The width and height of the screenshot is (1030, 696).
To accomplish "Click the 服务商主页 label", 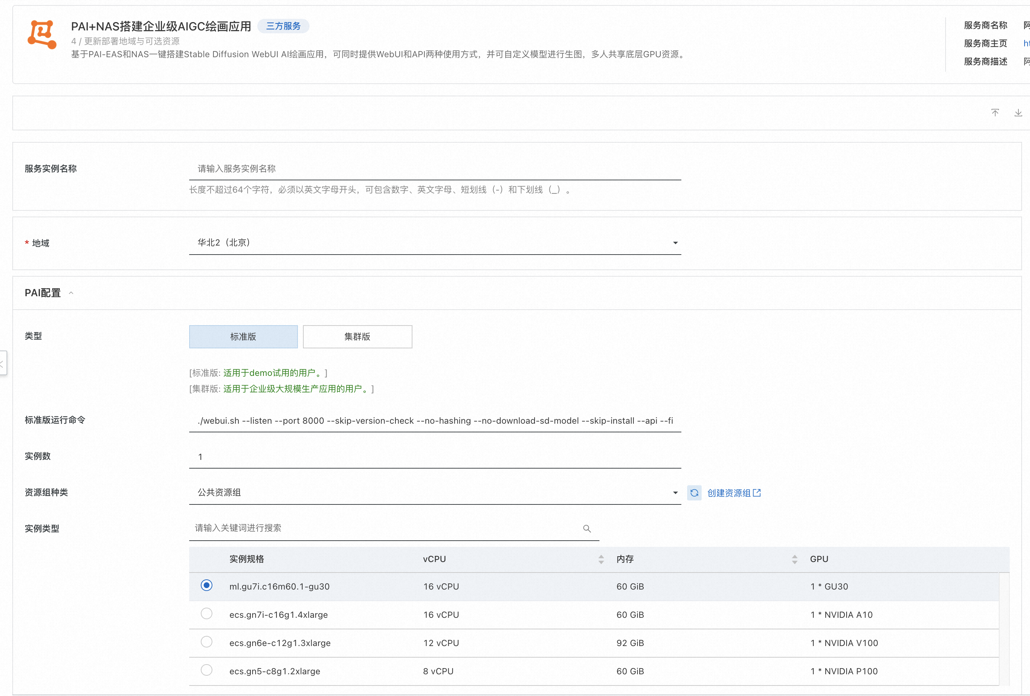I will coord(985,43).
